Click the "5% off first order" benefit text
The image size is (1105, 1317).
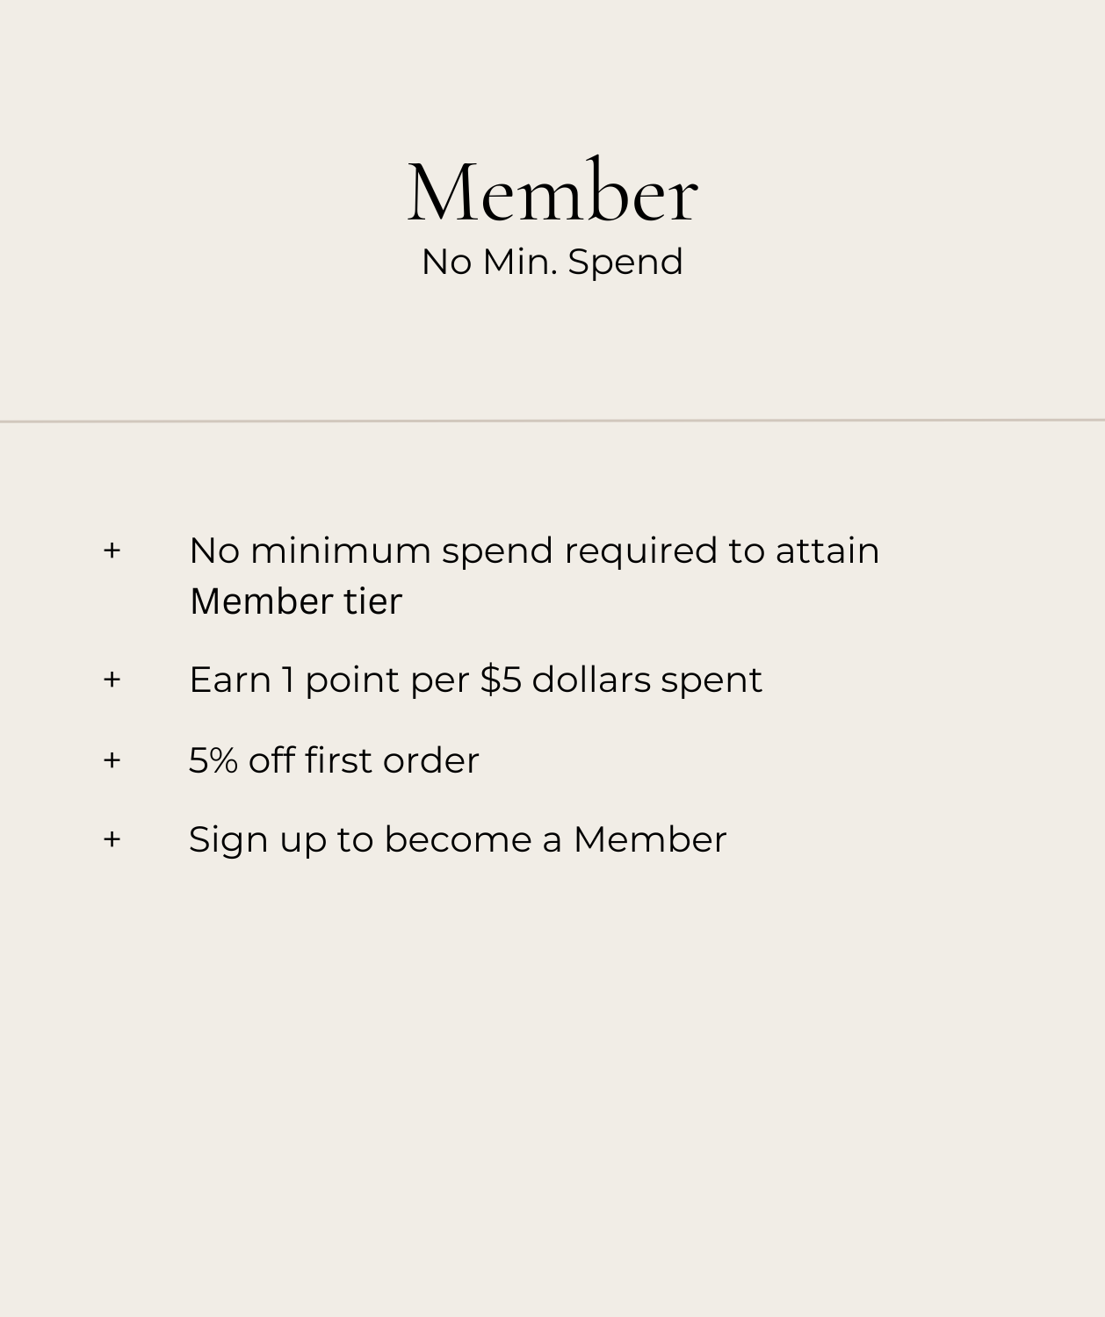coord(334,760)
